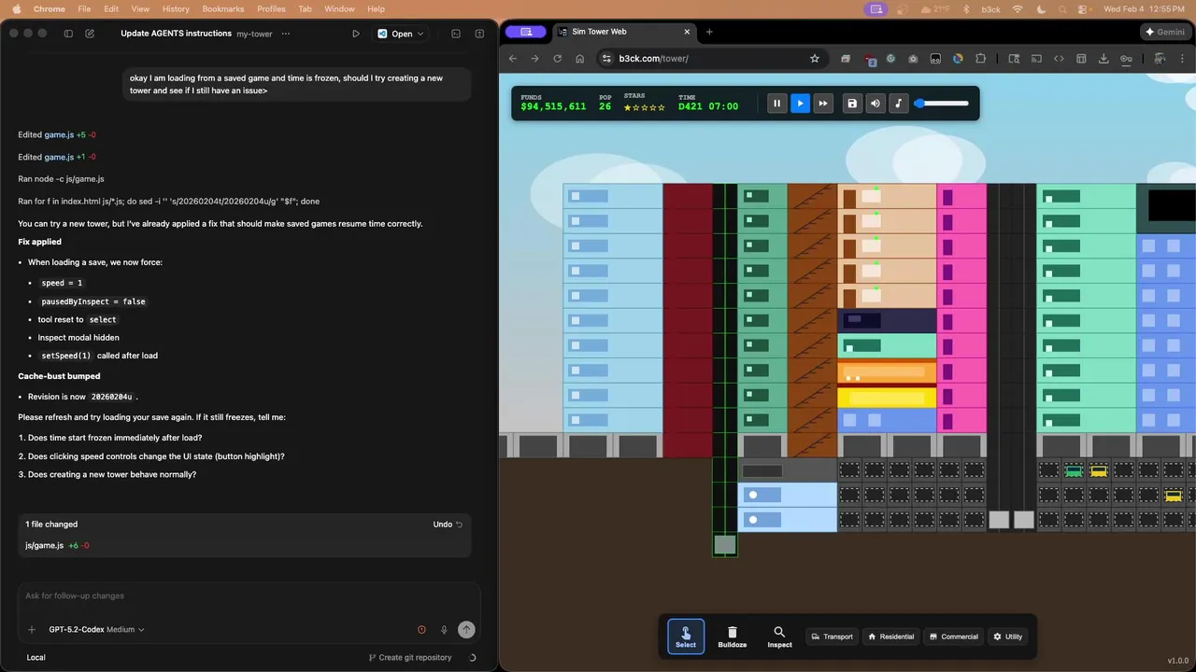
Task: Toggle the game music note icon
Action: (898, 104)
